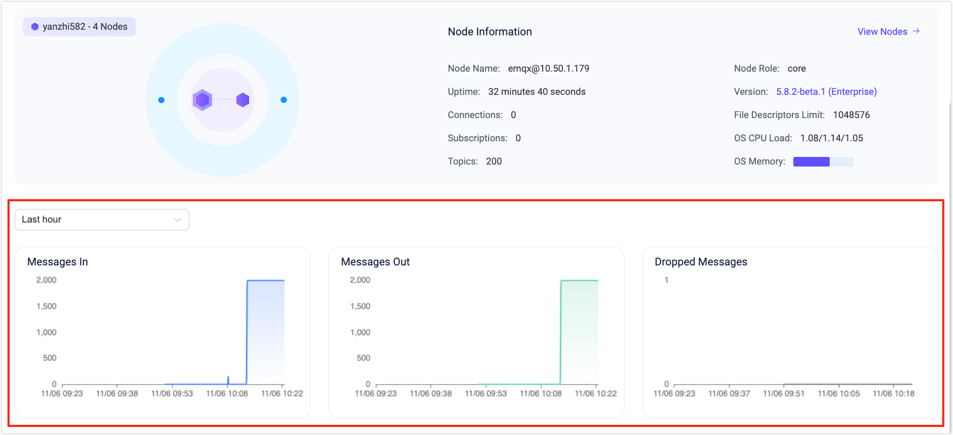The image size is (953, 435).
Task: Click the Messages In chart title
Action: pyautogui.click(x=58, y=262)
